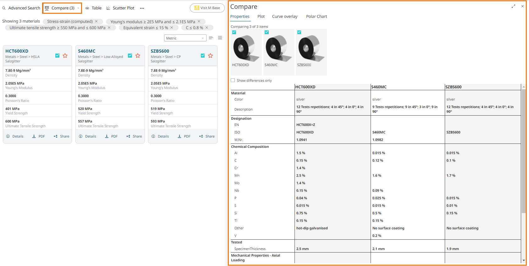
Task: Switch to list layout icon
Action: 211,38
